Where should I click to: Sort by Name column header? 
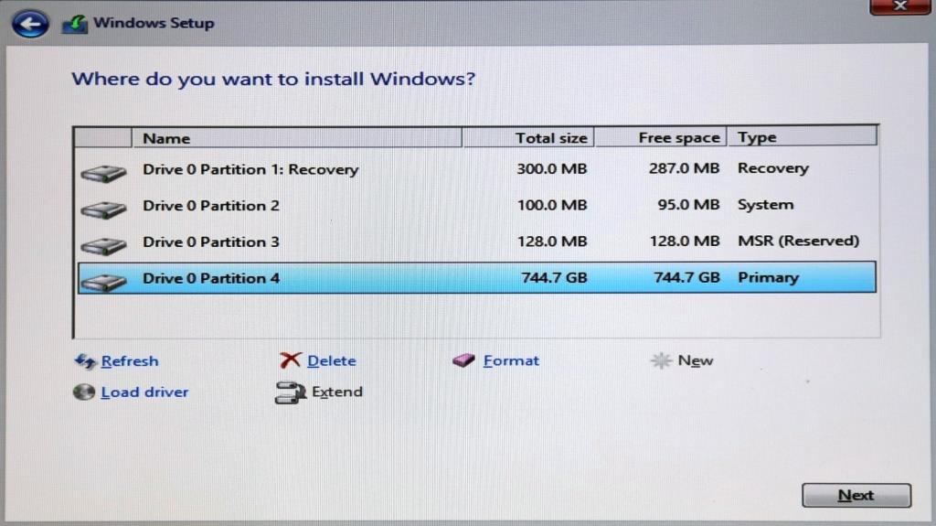click(166, 138)
